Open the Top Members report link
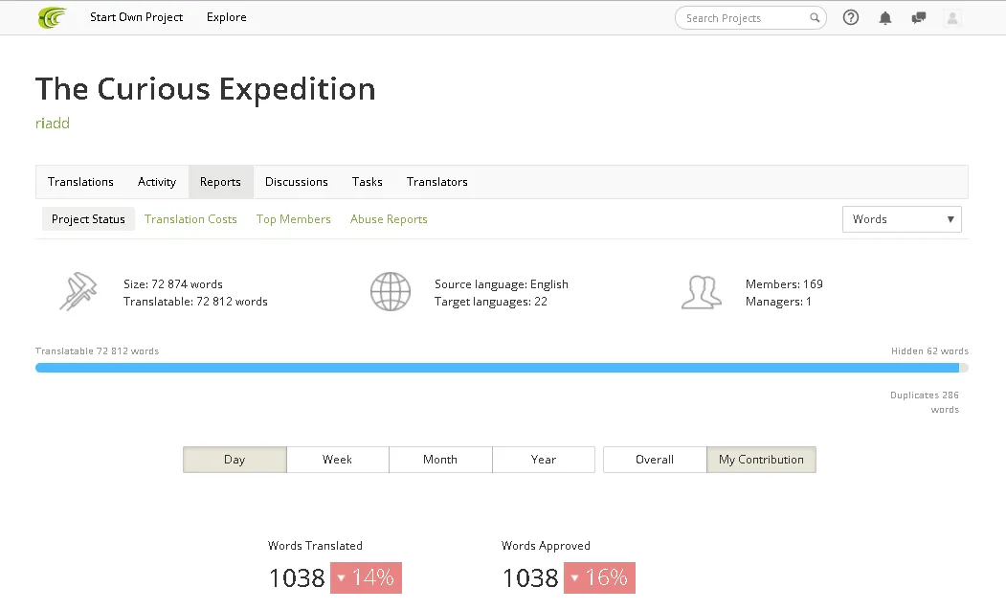 click(293, 219)
